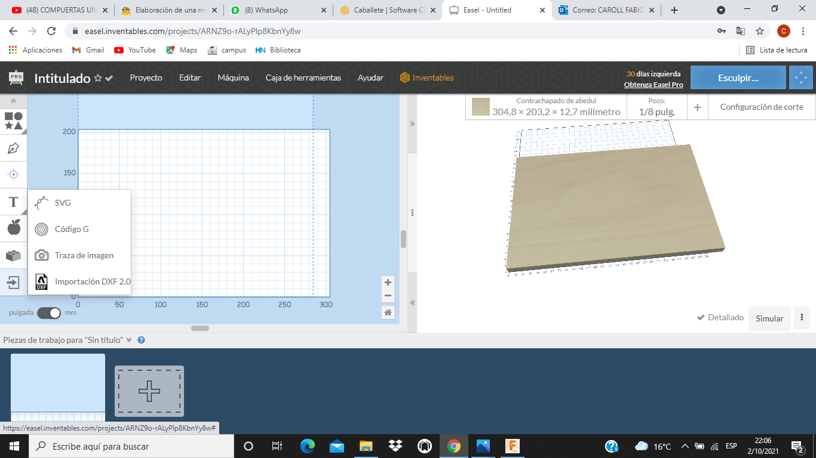Viewport: 816px width, 458px height.
Task: Click the Esculpir button
Action: tap(738, 78)
